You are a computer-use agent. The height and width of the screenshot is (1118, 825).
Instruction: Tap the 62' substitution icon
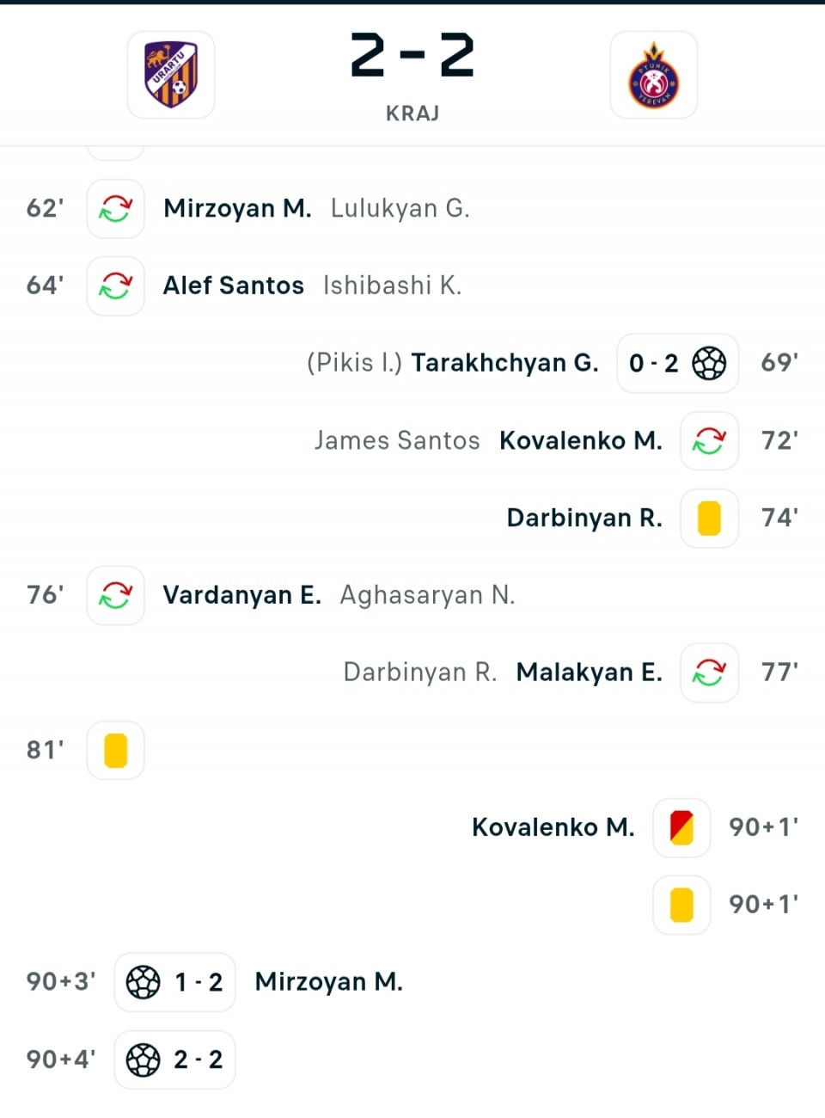point(115,208)
